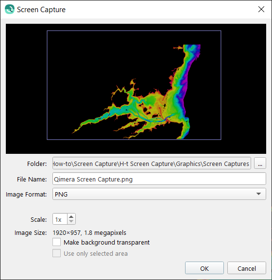Image resolution: width=272 pixels, height=280 pixels.
Task: Click the Image Format dropdown arrow
Action: [258, 194]
